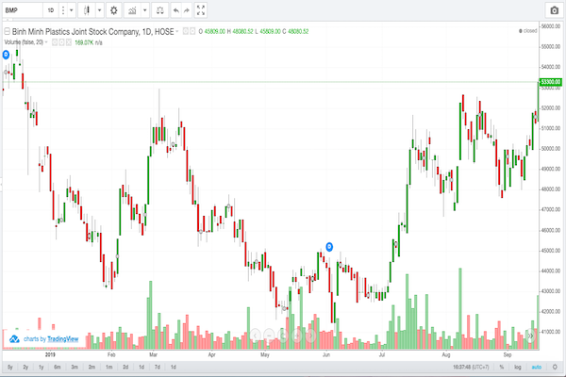Viewport: 566px width, 377px height.
Task: Click the O 45809.00 open value
Action: pos(212,31)
